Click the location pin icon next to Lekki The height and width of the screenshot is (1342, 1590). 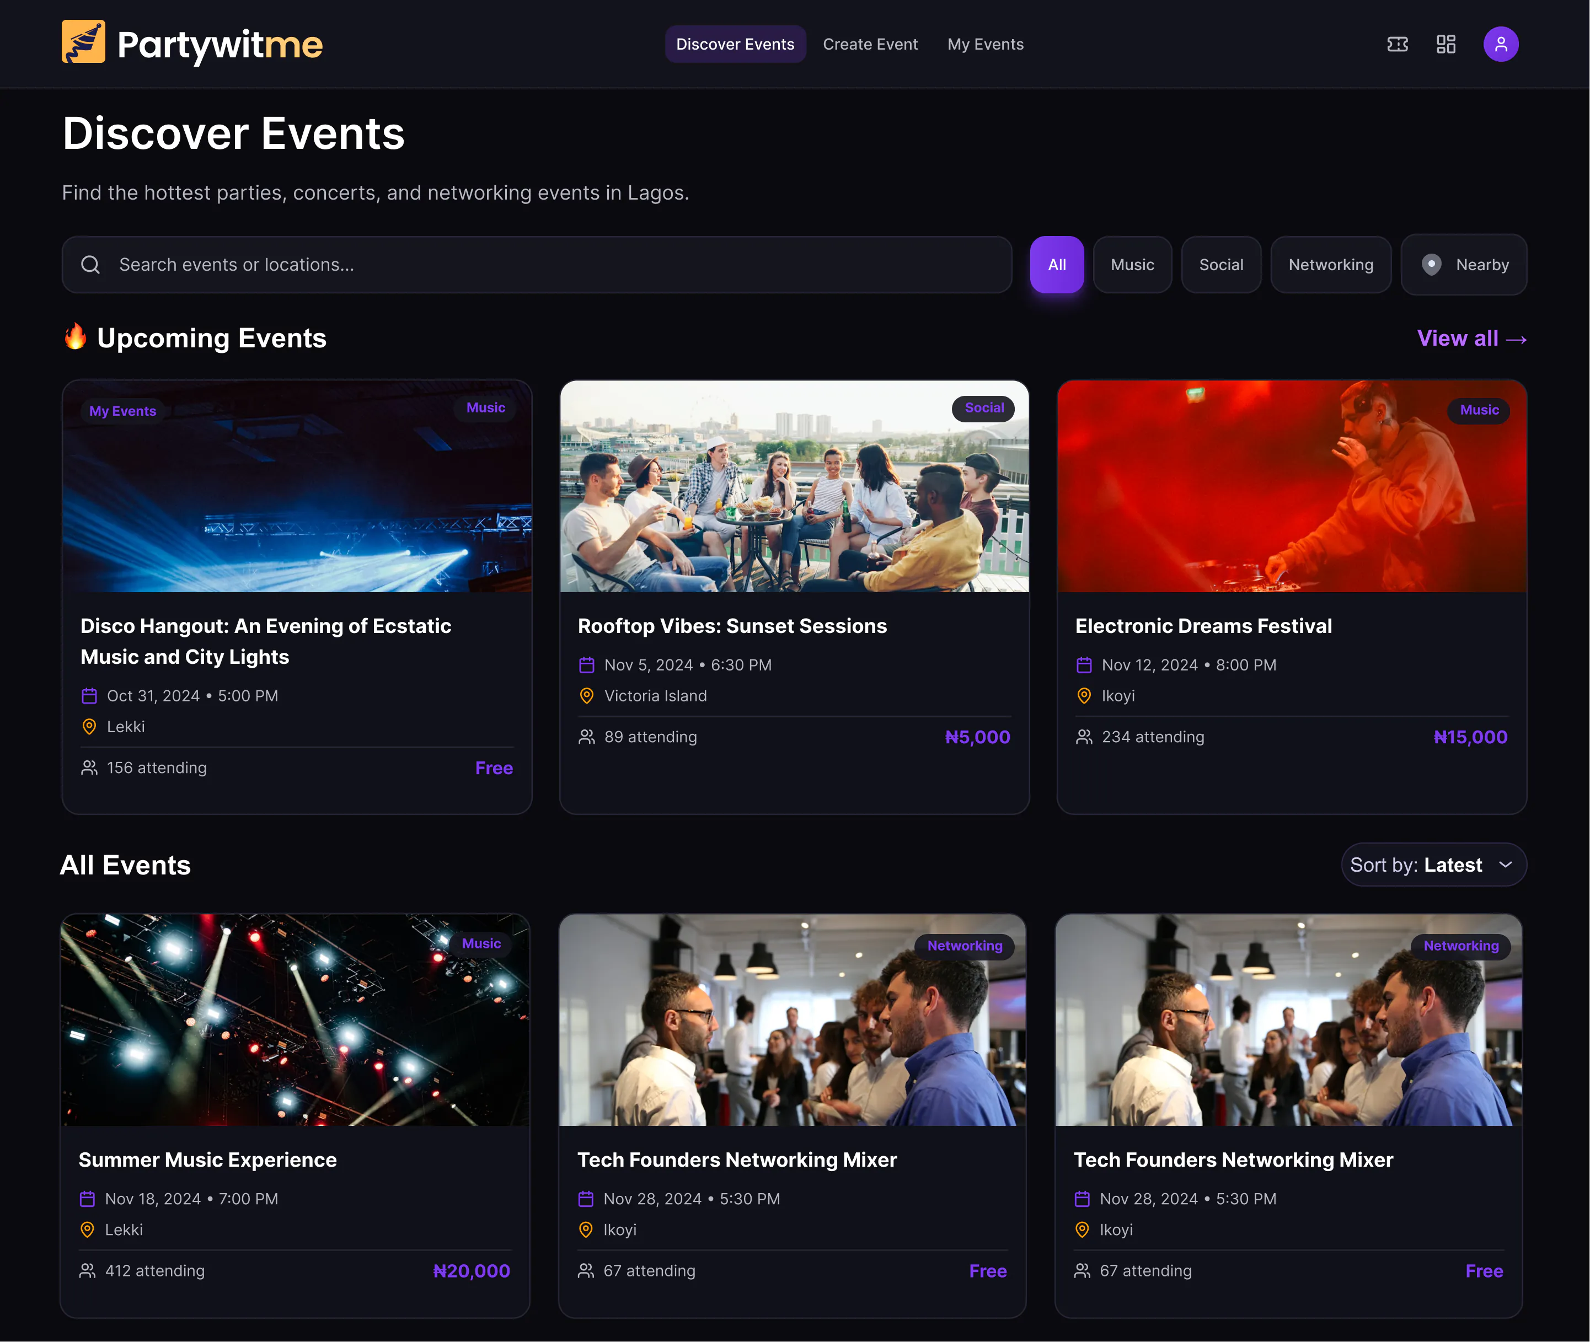pyautogui.click(x=89, y=727)
